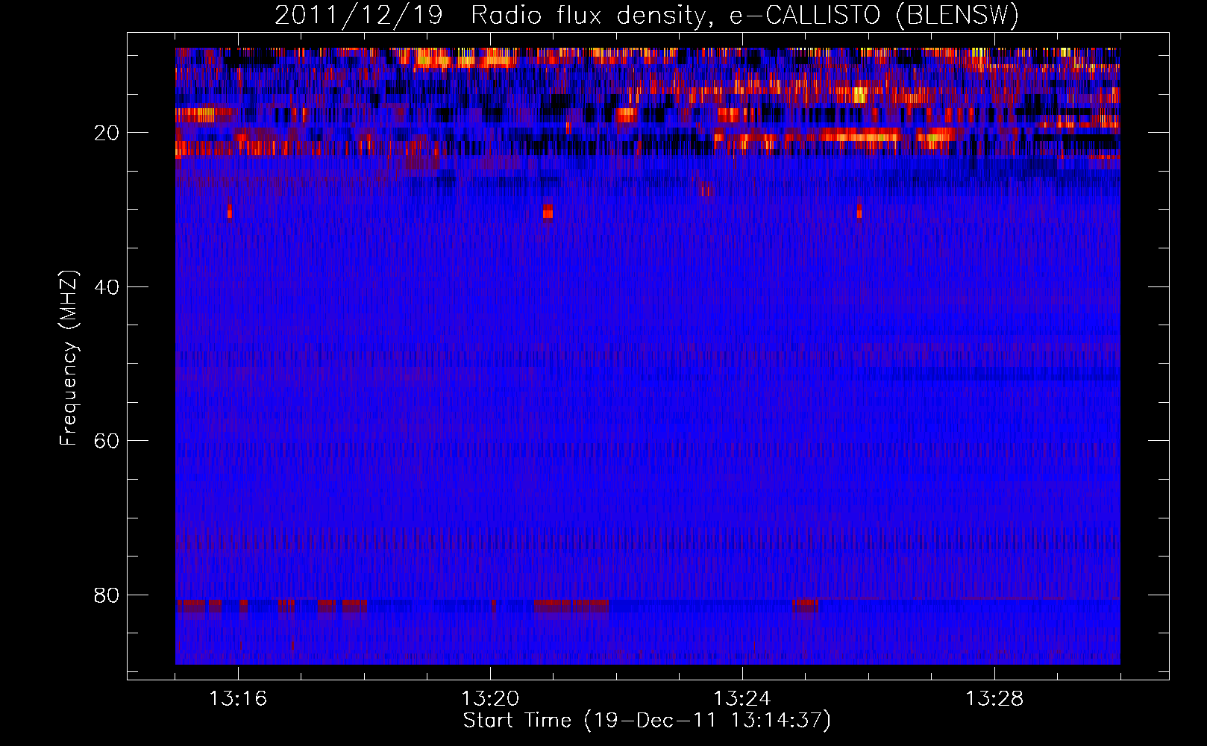Click the 20 frequency tick label

click(107, 133)
